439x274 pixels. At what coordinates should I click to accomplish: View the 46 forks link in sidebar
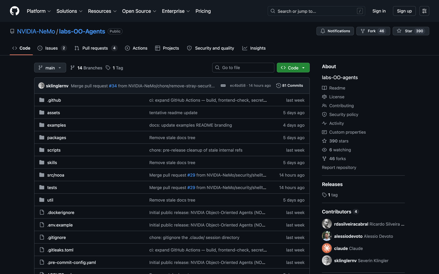(334, 159)
